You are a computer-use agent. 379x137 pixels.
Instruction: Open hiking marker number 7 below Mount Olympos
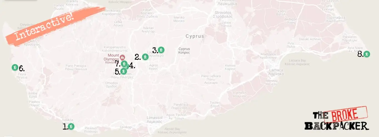coord(124,64)
